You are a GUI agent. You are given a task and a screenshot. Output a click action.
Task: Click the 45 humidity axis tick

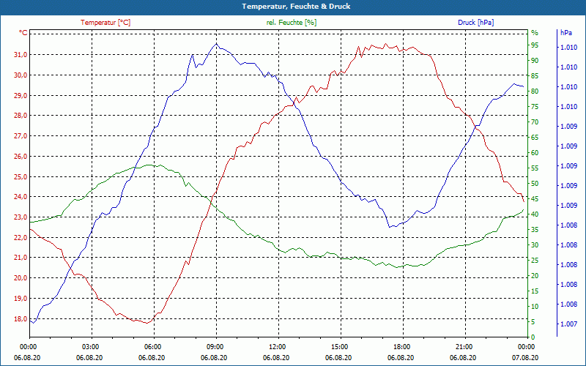click(535, 199)
